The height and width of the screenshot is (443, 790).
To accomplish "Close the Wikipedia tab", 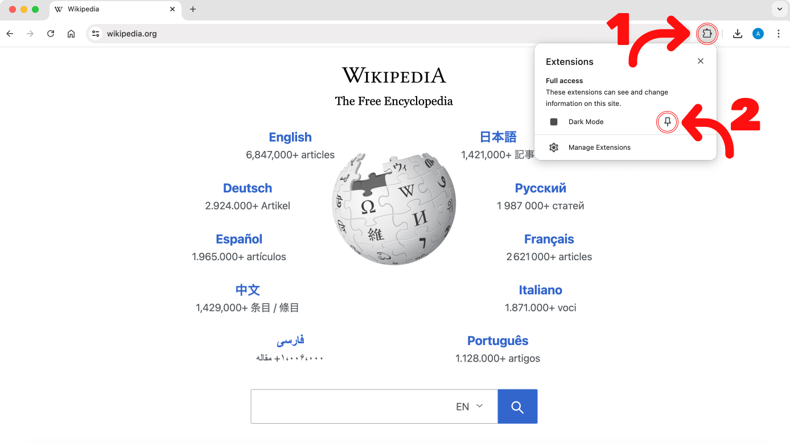I will tap(172, 9).
